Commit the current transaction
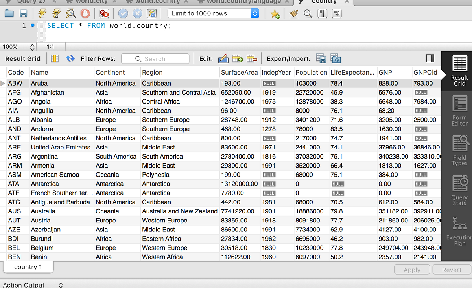Image resolution: width=472 pixels, height=288 pixels. point(123,13)
